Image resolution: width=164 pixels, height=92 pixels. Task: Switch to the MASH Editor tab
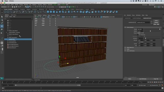pyautogui.click(x=14, y=15)
